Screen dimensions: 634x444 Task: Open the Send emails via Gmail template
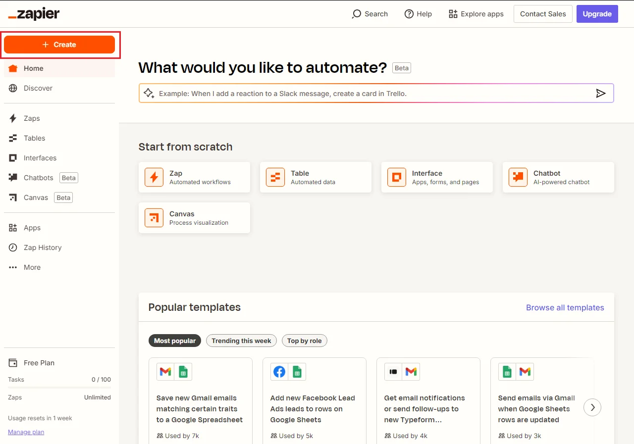542,401
